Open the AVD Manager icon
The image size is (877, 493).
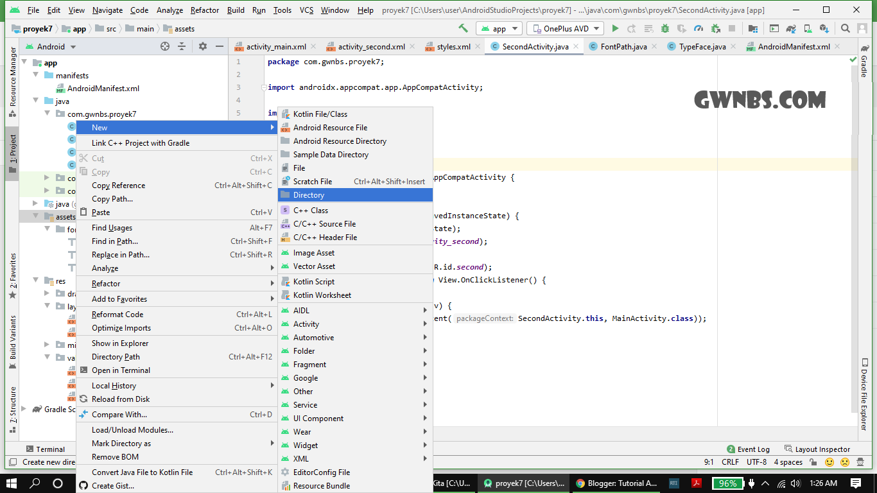click(807, 28)
